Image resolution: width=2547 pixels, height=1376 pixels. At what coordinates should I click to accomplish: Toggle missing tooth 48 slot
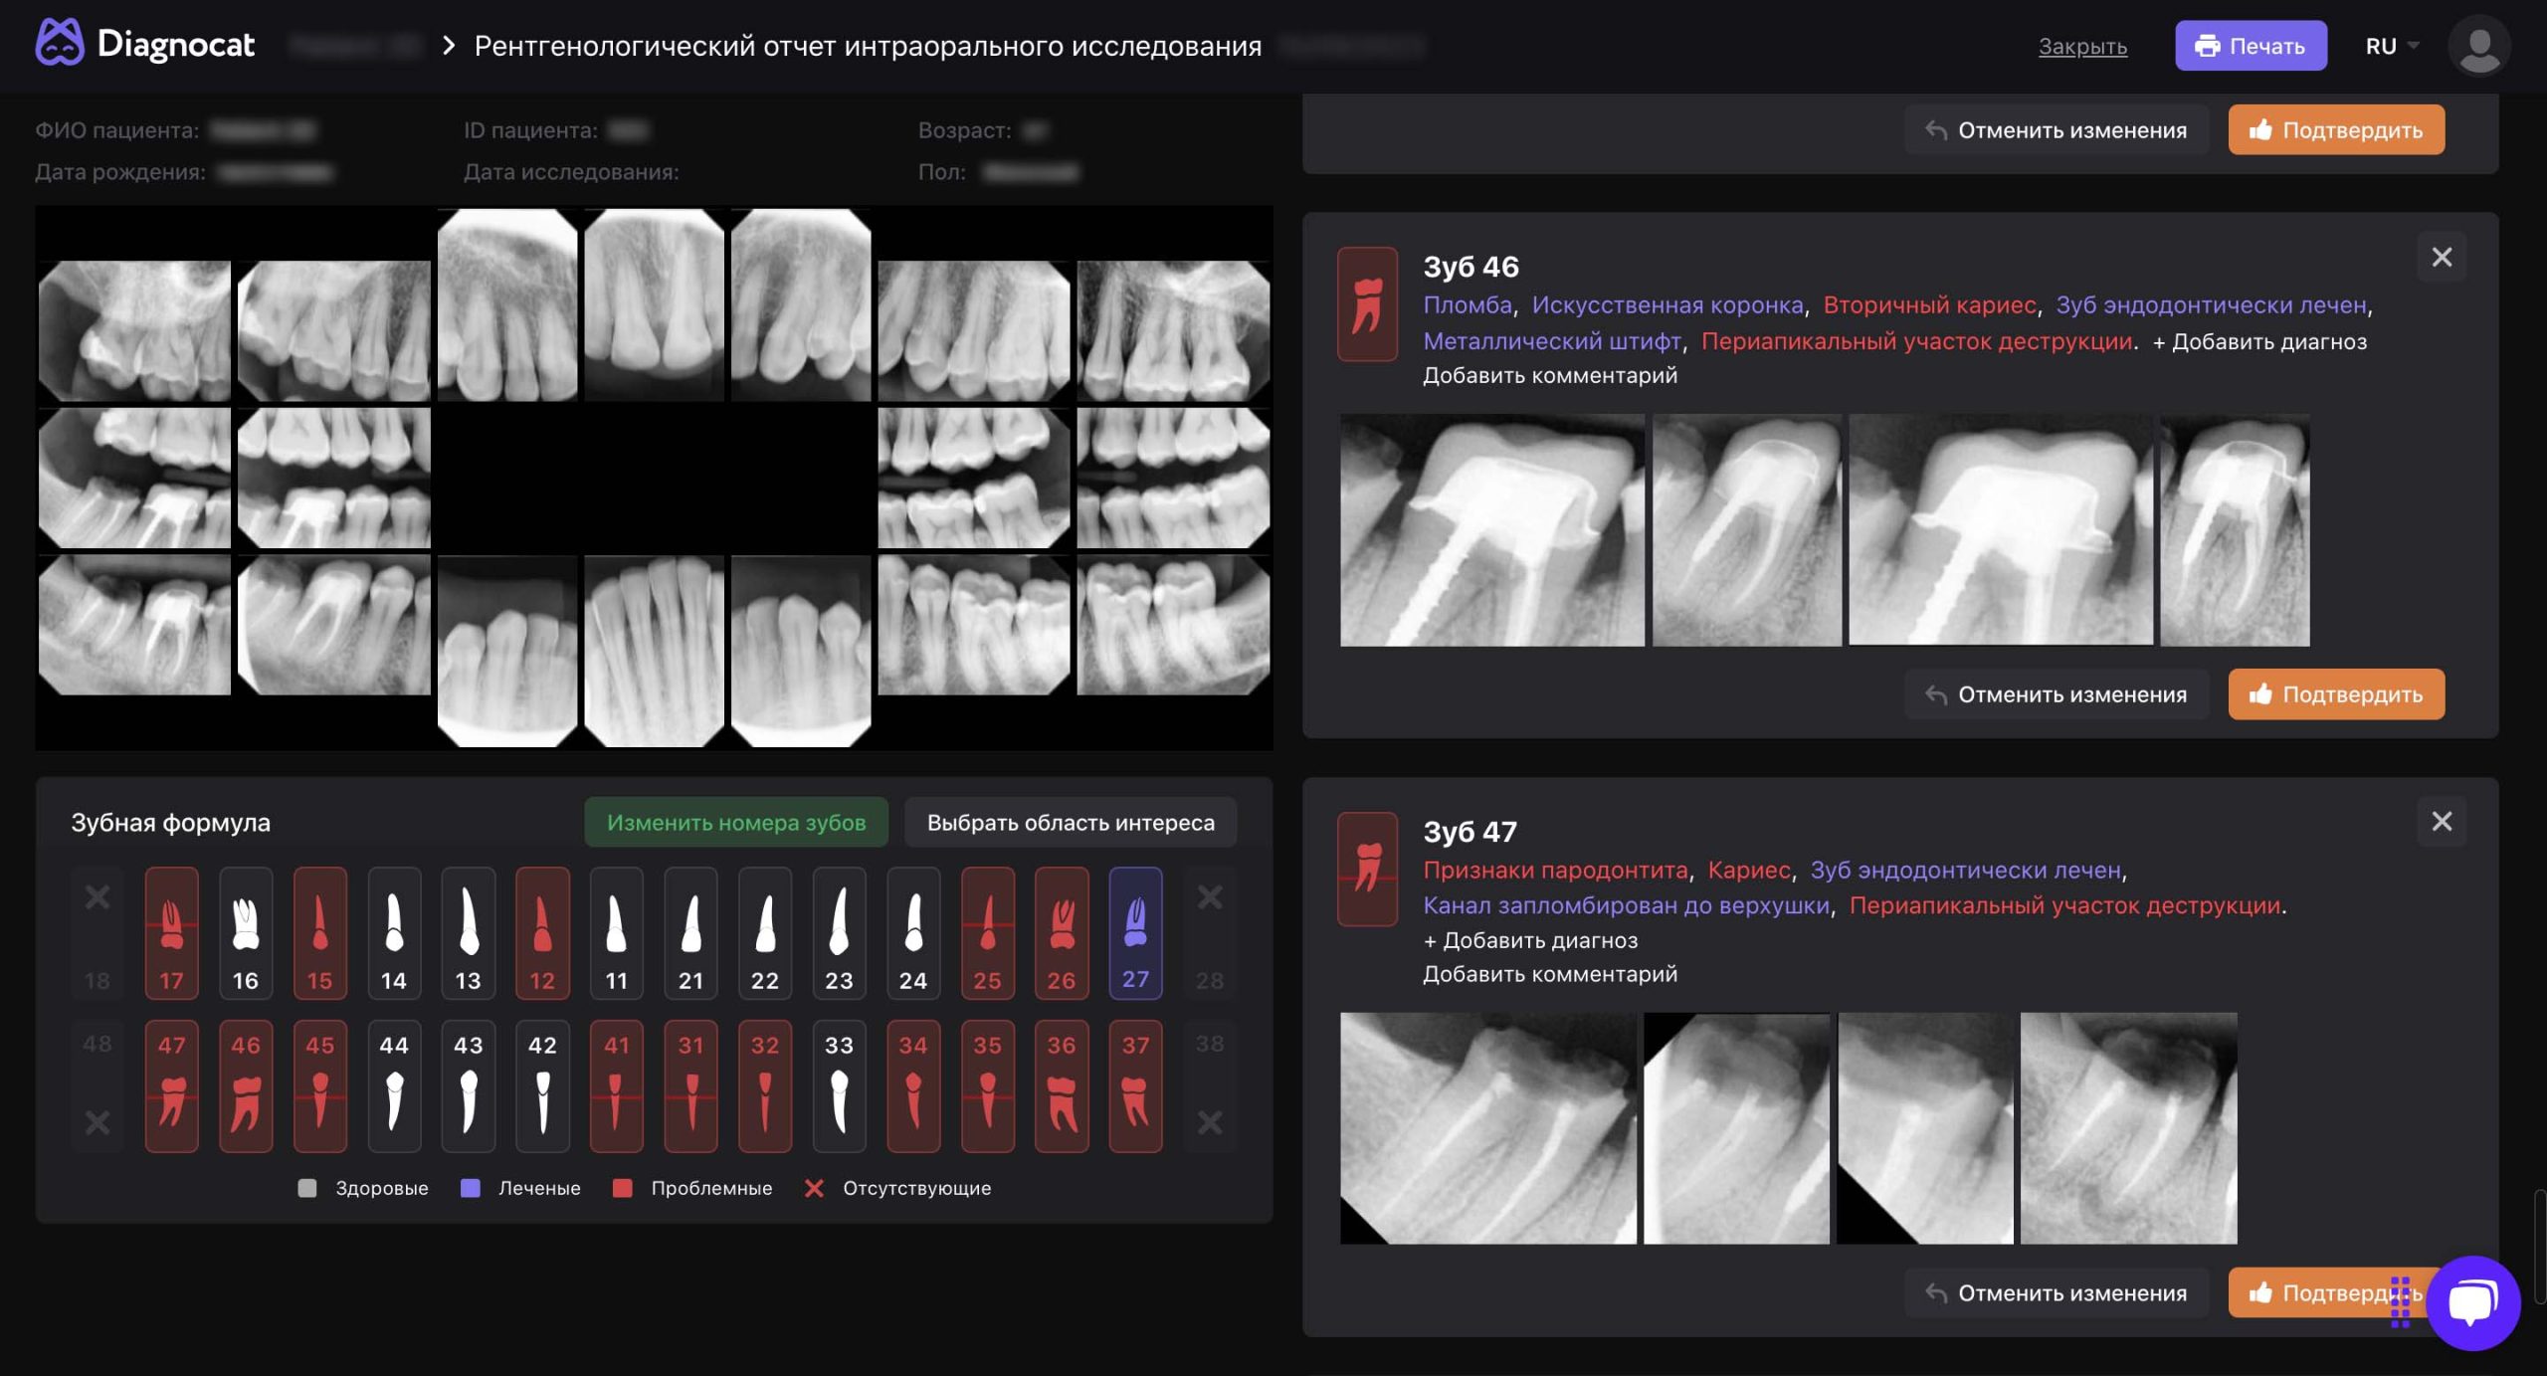point(98,1085)
